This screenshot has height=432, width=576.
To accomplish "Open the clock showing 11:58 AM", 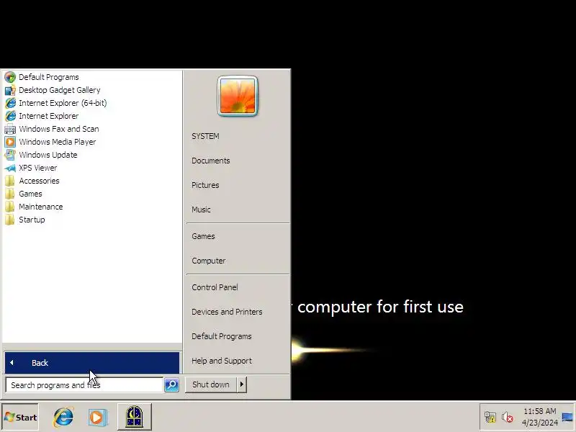I will point(539,417).
